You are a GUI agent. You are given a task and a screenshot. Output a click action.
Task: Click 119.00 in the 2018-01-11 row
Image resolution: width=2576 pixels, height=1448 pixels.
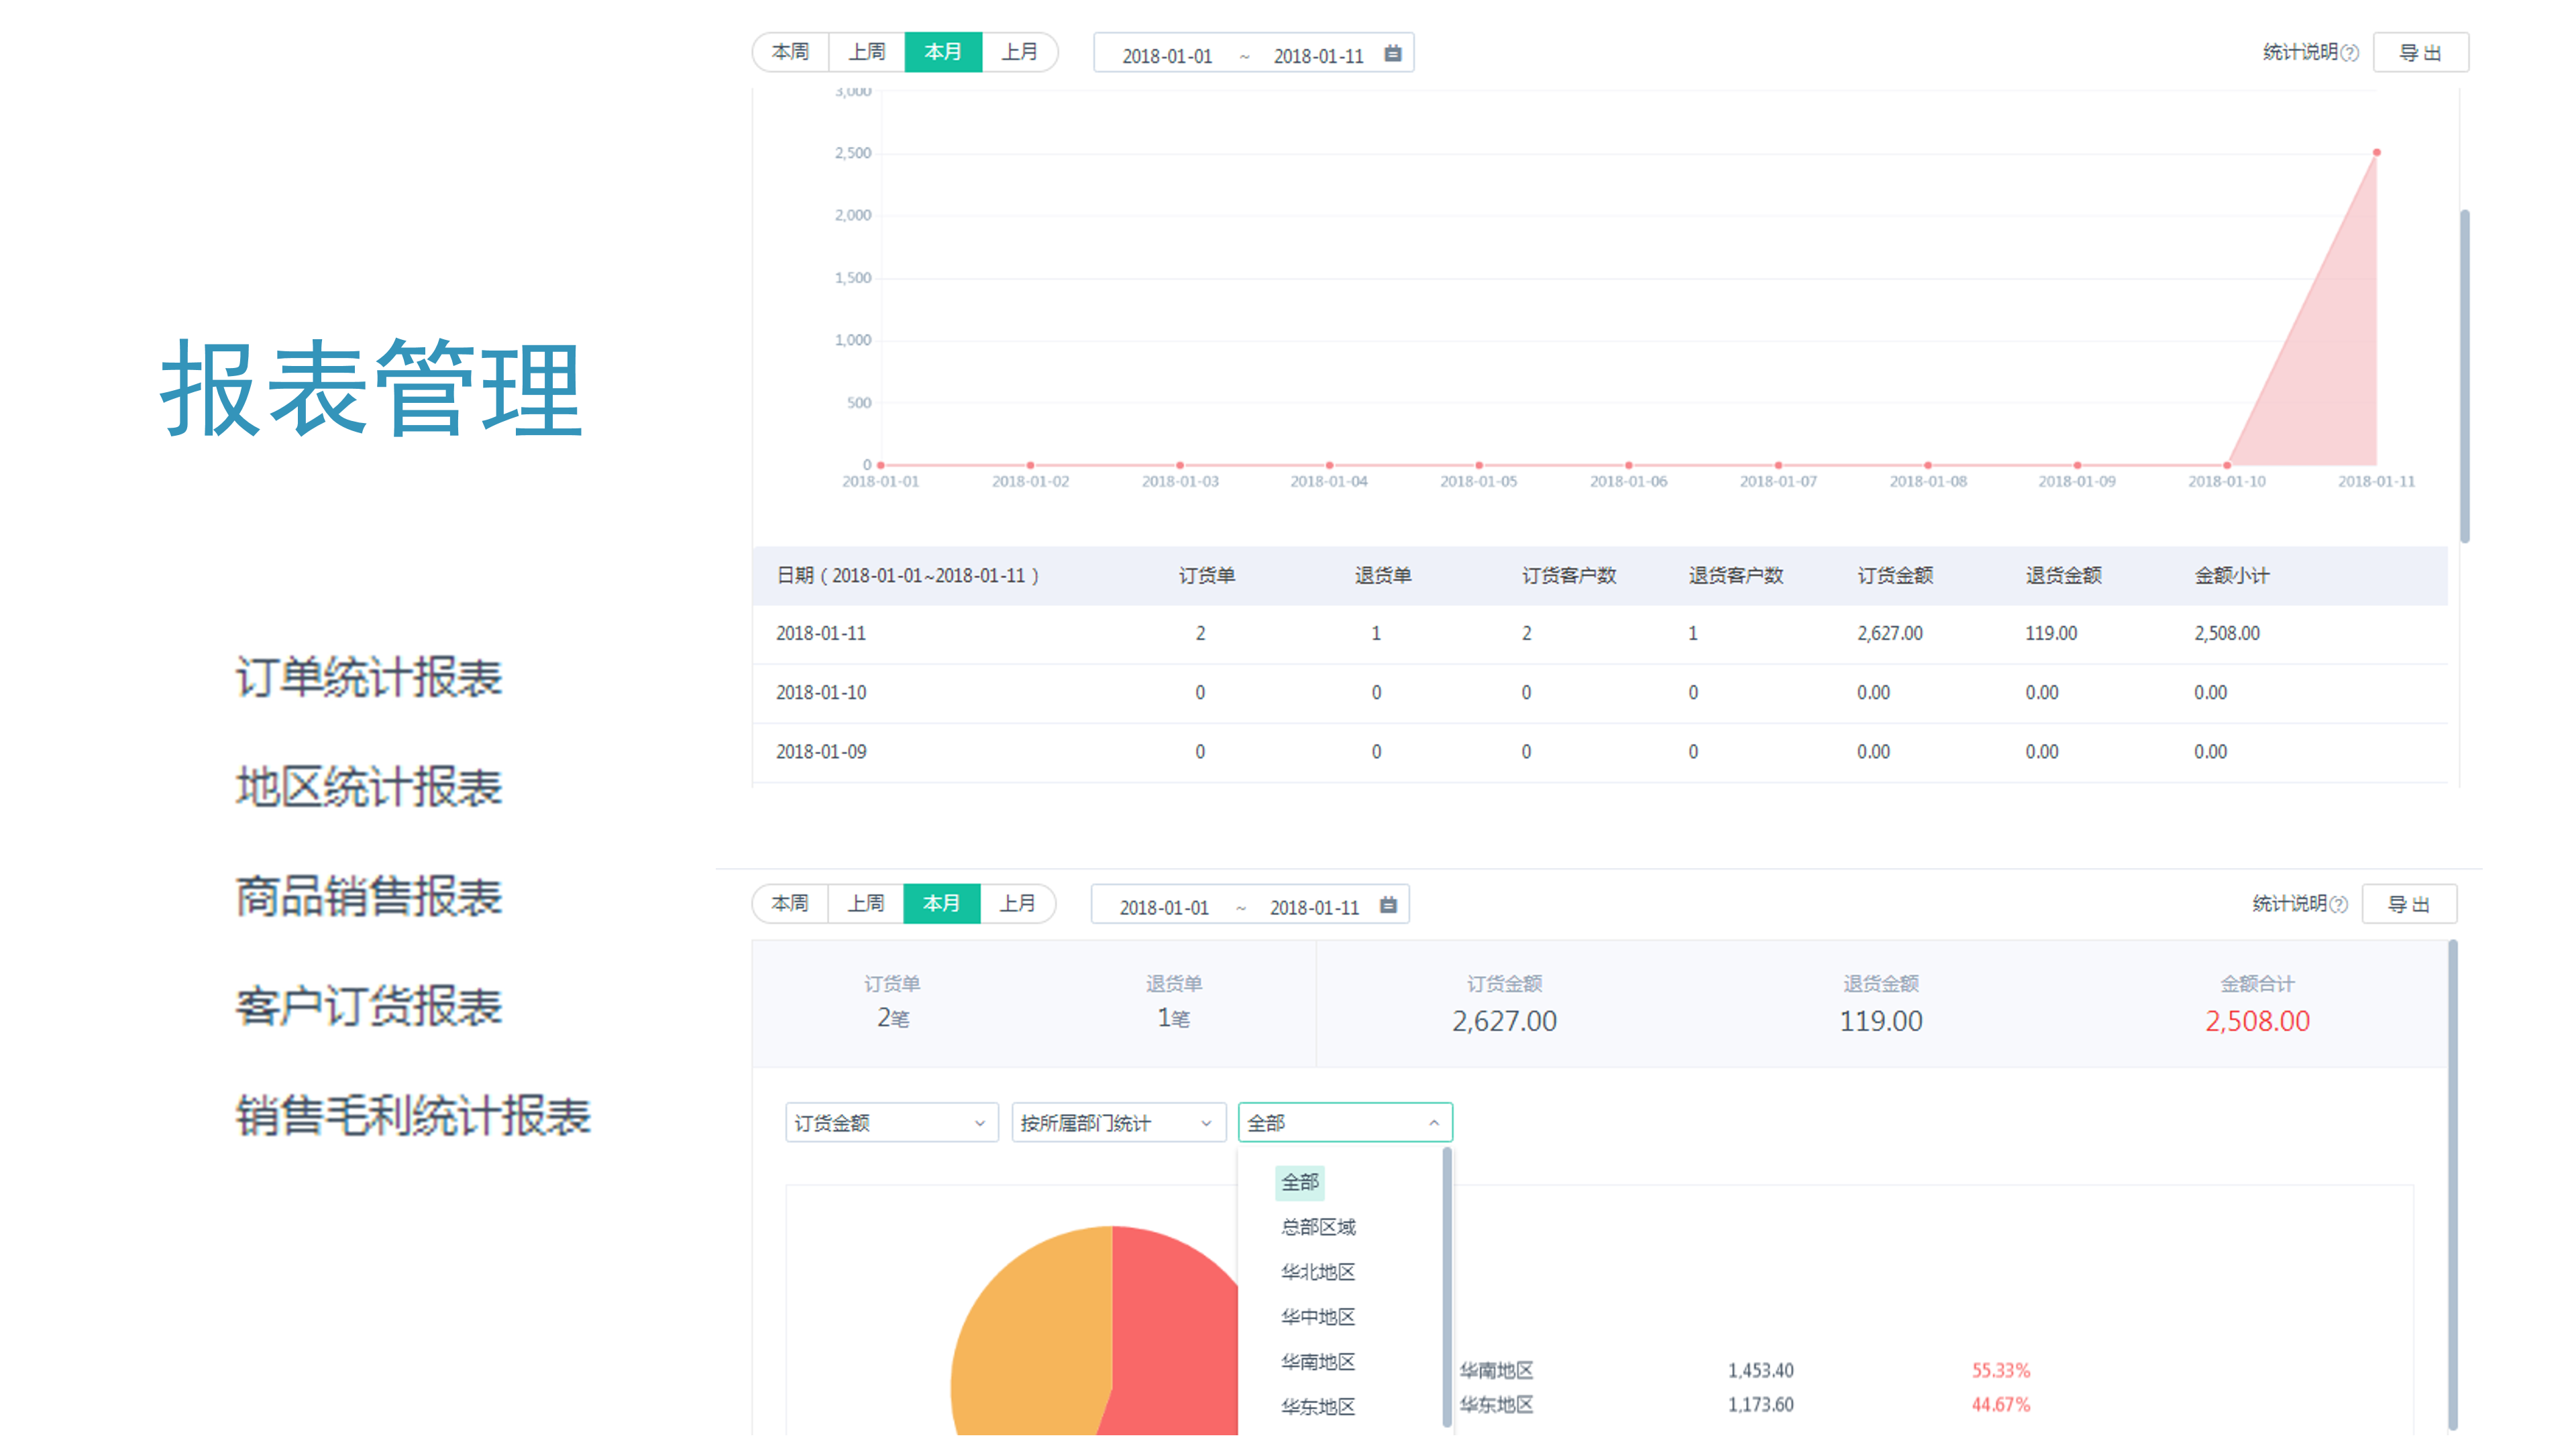point(2051,633)
